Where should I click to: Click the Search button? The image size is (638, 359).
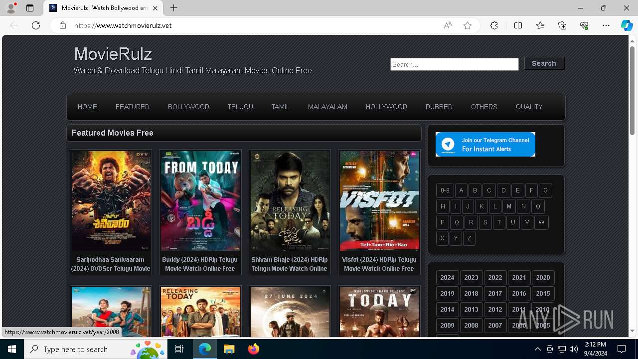(x=544, y=63)
